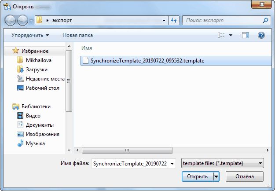
Task: Click the Отмена button
Action: tap(244, 176)
